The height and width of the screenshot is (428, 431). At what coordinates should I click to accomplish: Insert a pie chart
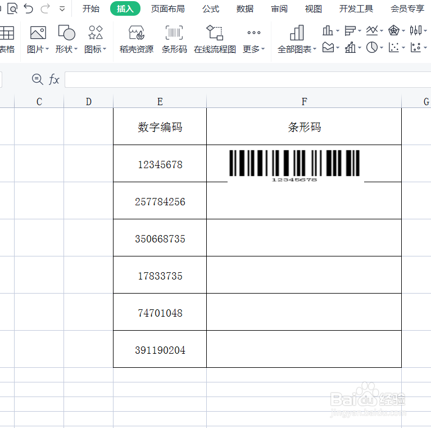click(x=372, y=47)
